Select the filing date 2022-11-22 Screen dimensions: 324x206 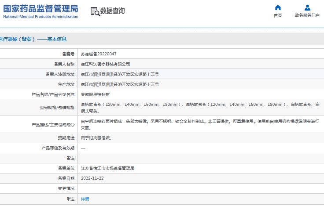[92, 178]
